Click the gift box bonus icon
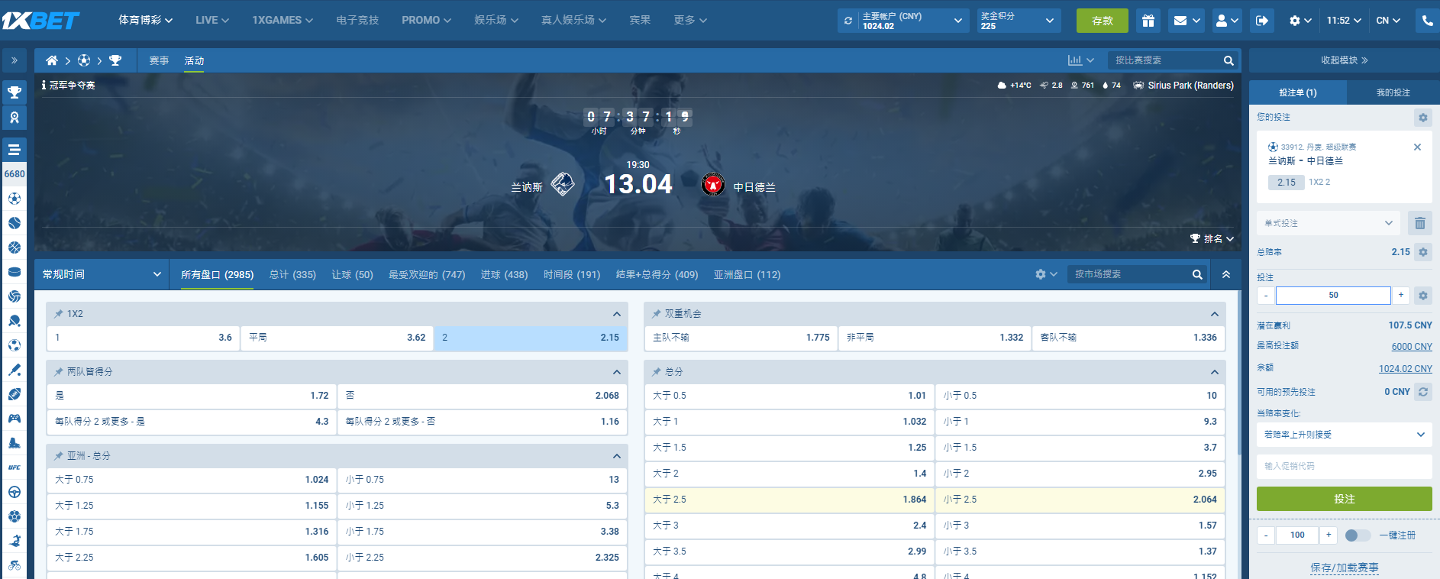Viewport: 1440px width, 579px height. pos(1148,21)
